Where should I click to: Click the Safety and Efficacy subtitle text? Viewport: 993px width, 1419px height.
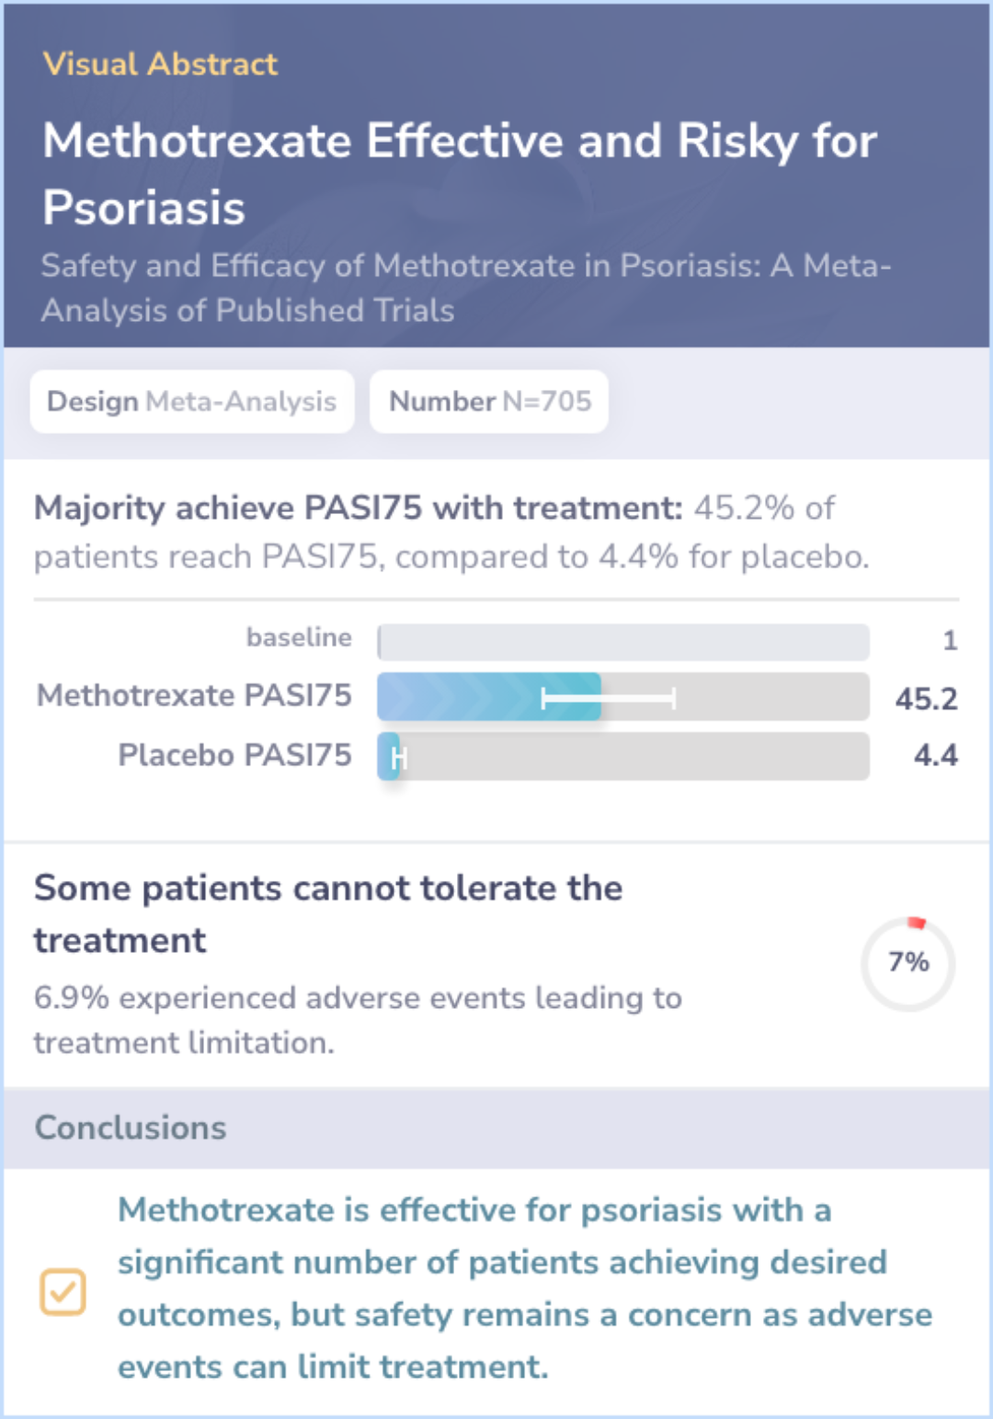tap(465, 287)
